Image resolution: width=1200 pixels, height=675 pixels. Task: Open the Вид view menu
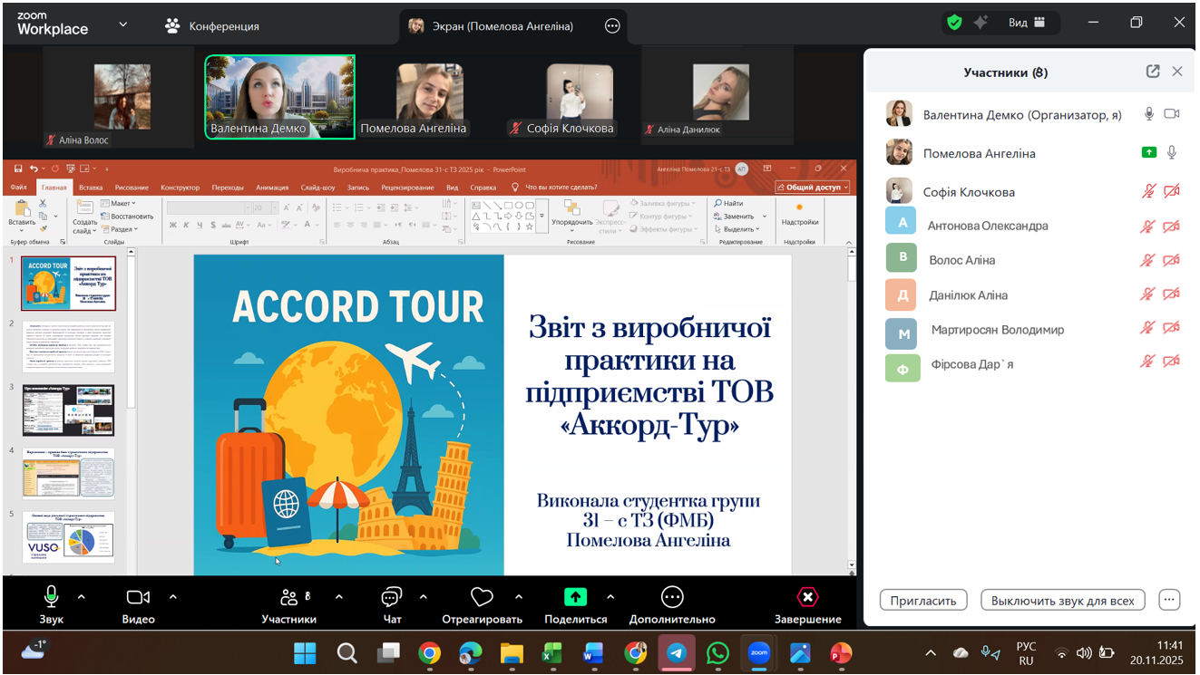click(x=1027, y=24)
